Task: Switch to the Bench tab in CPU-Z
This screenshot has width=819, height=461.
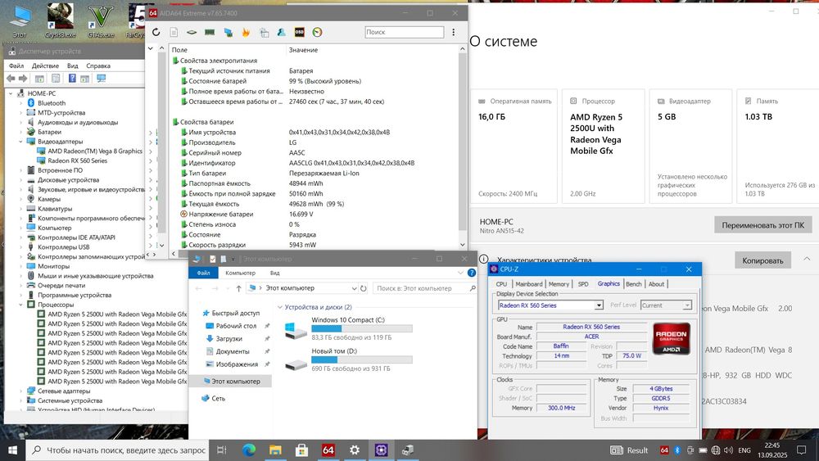Action: click(634, 284)
